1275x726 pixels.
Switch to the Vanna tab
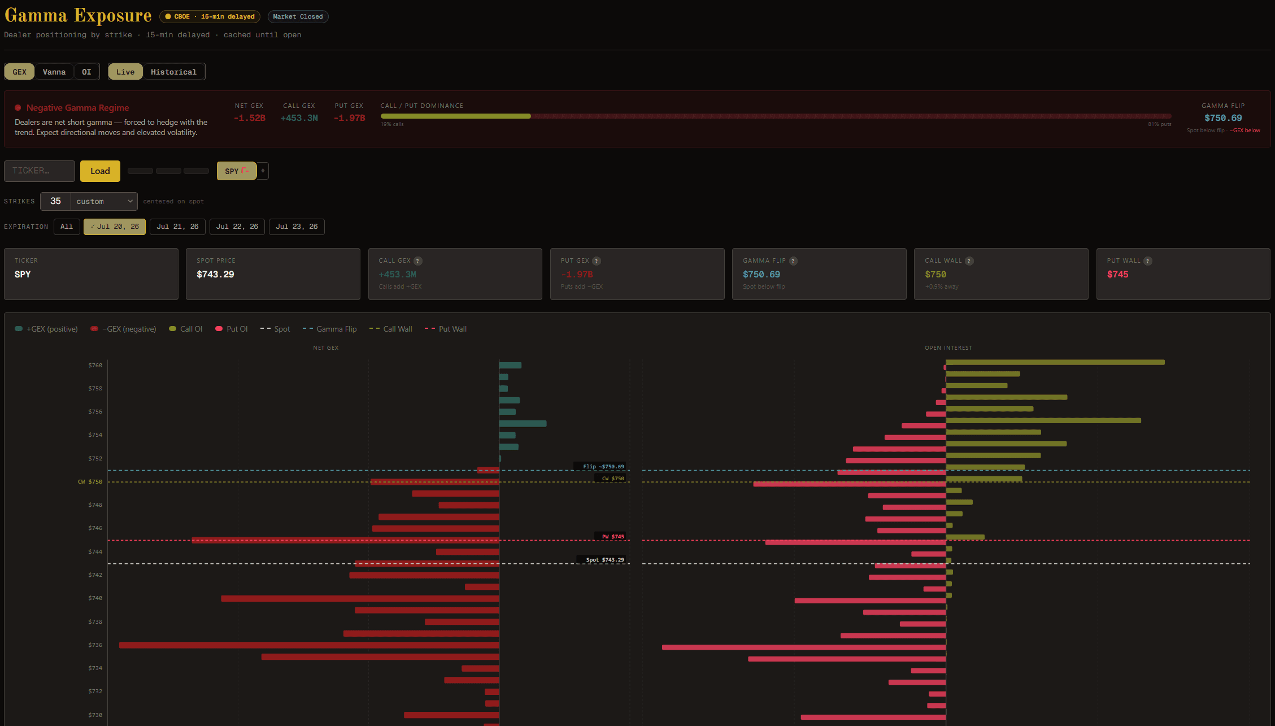coord(54,72)
